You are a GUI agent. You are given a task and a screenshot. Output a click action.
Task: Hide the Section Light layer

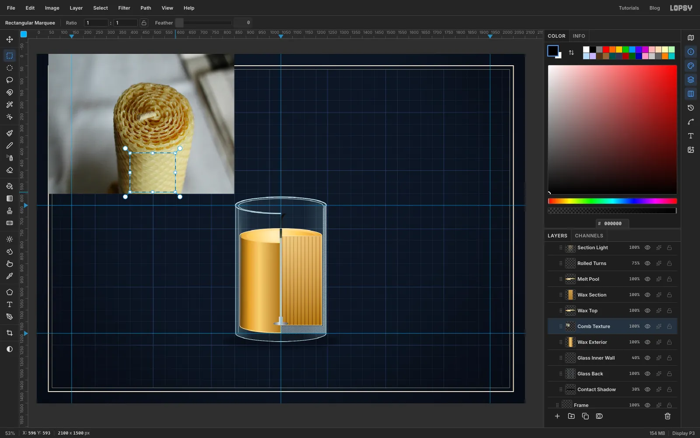(x=647, y=247)
